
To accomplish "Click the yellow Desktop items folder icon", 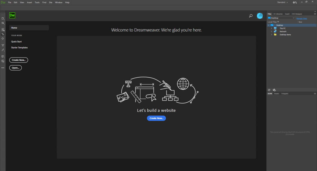I will point(275,35).
